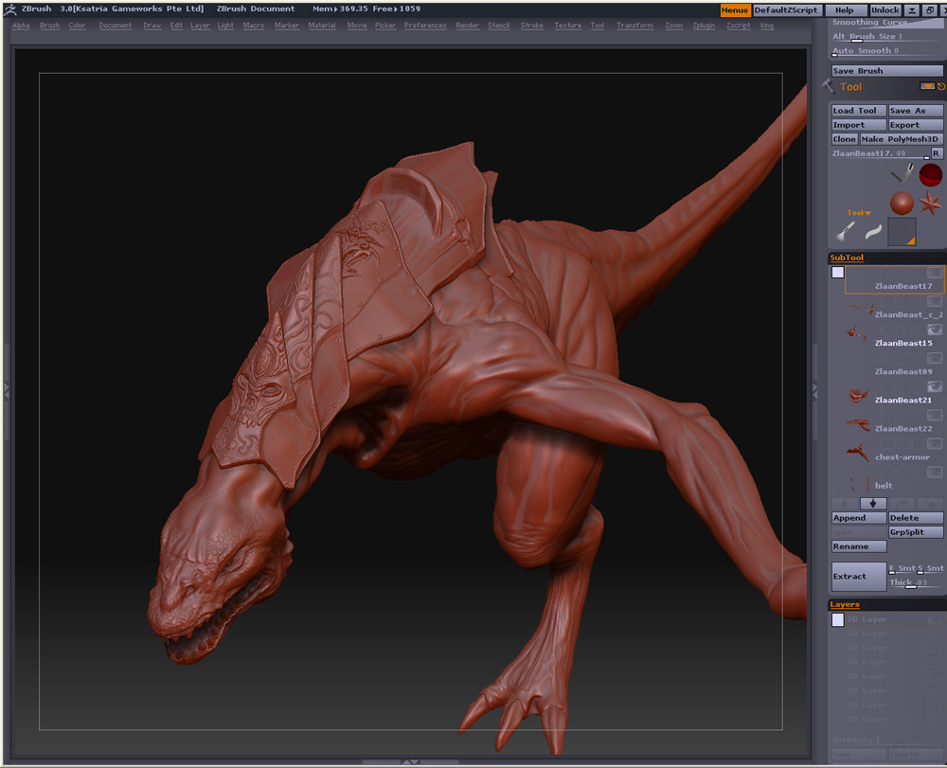This screenshot has height=768, width=947.
Task: Select the dark red sphere tool thumbnail
Action: tap(931, 175)
